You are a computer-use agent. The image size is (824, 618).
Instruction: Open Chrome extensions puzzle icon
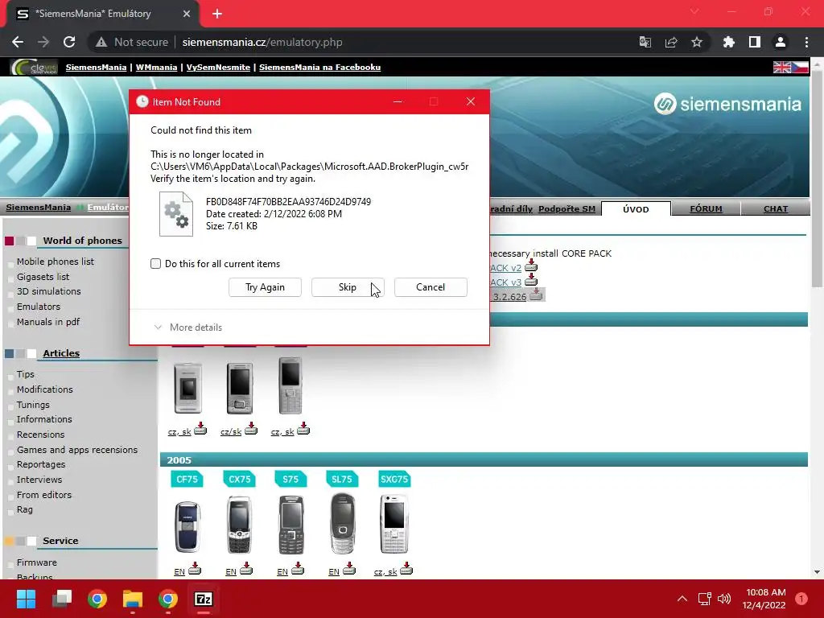point(728,42)
